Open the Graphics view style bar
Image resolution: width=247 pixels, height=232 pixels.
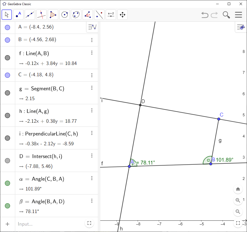[x=241, y=27]
